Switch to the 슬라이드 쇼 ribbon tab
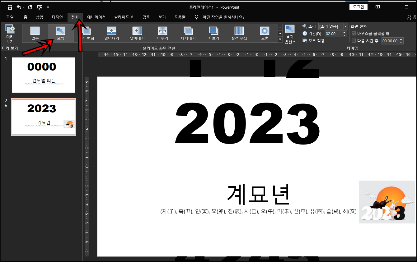The width and height of the screenshot is (417, 262). 124,17
